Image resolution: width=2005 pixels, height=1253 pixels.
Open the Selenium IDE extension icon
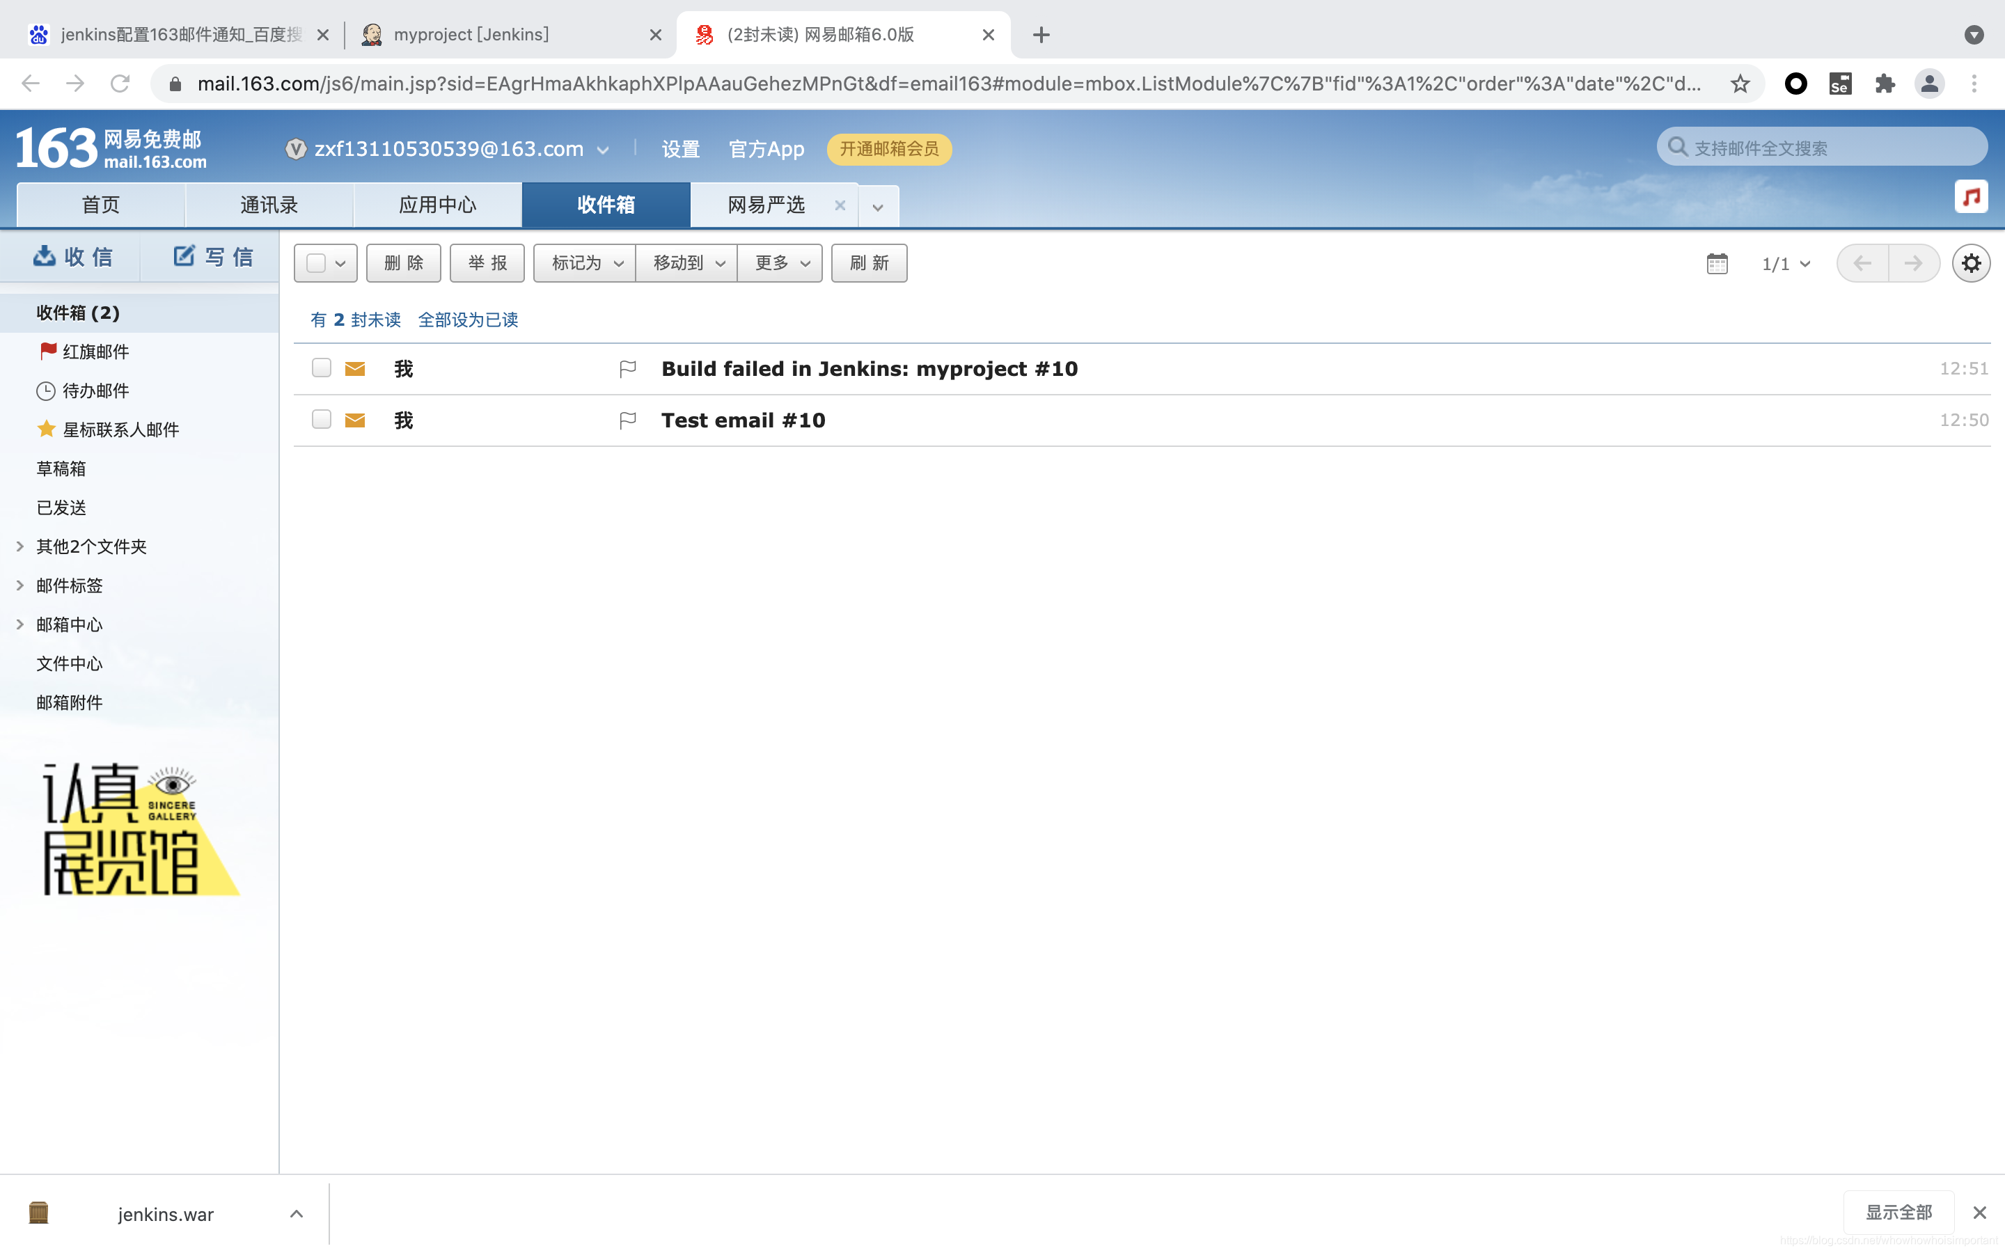point(1840,84)
